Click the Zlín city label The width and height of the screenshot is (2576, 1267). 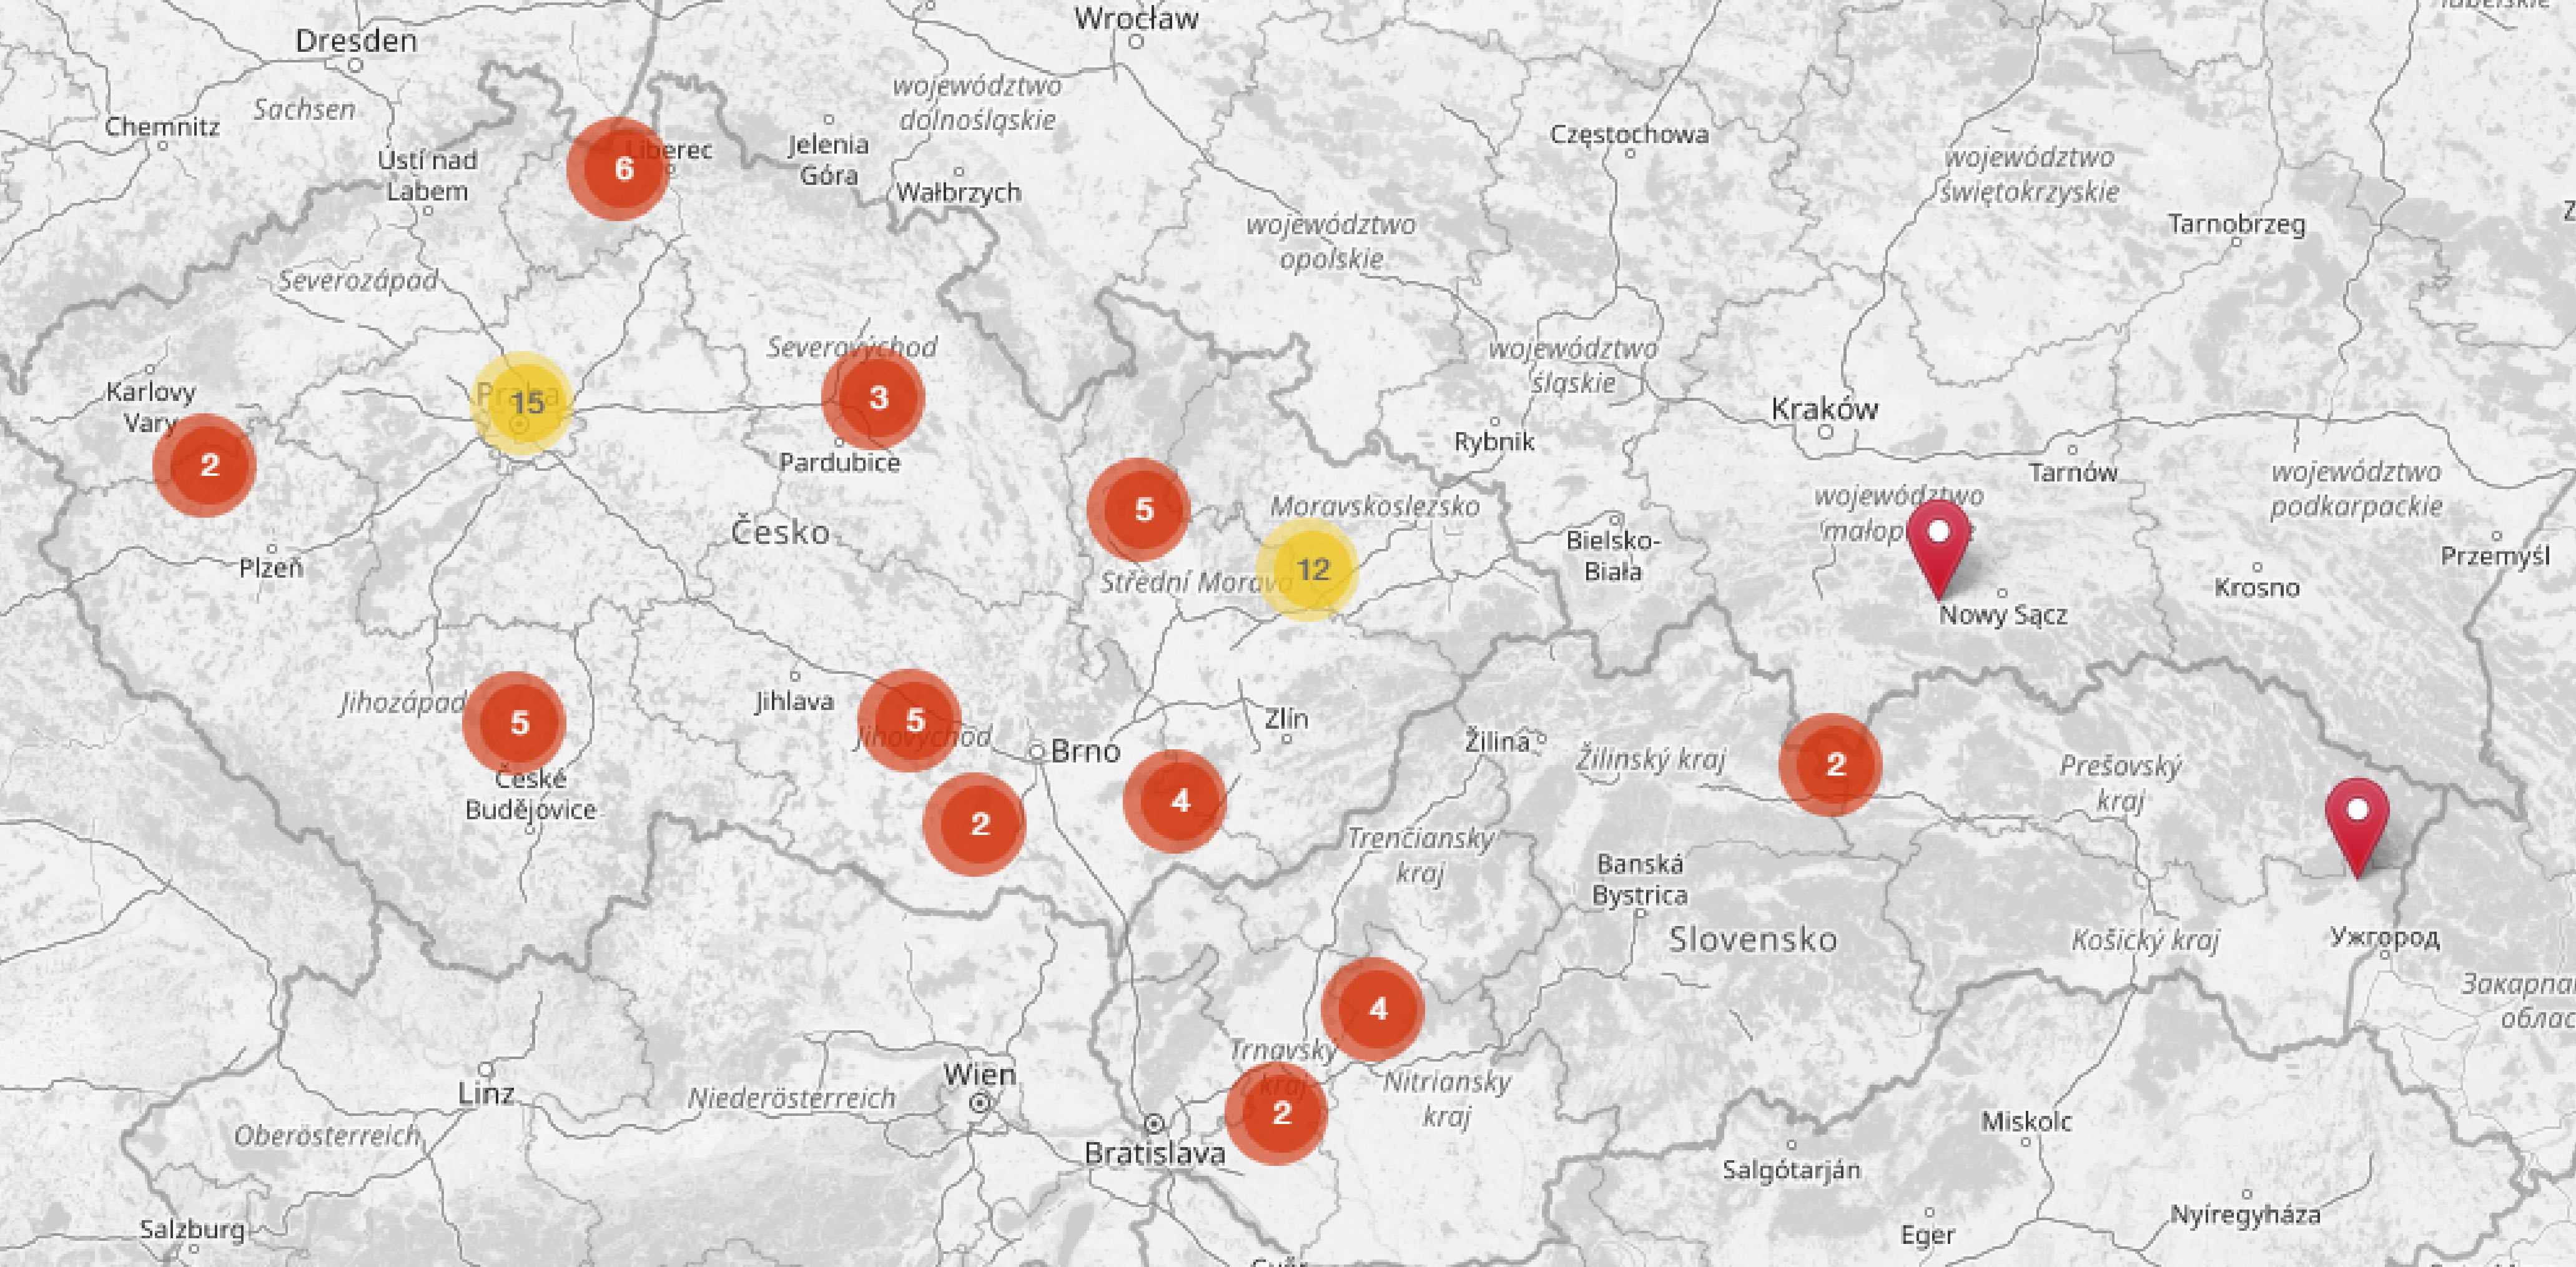pos(1286,718)
